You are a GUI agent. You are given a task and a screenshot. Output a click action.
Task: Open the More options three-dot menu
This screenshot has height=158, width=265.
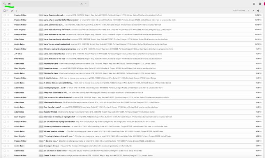click(16, 10)
